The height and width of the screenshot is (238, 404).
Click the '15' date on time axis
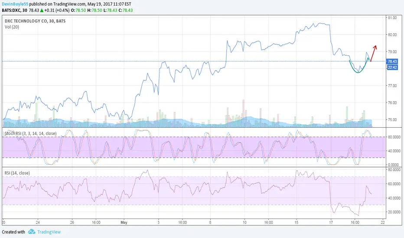(x=296, y=222)
